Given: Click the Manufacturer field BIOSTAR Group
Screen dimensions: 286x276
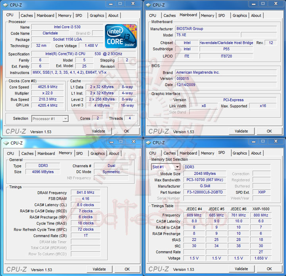Looking at the screenshot, I should coord(226,29).
